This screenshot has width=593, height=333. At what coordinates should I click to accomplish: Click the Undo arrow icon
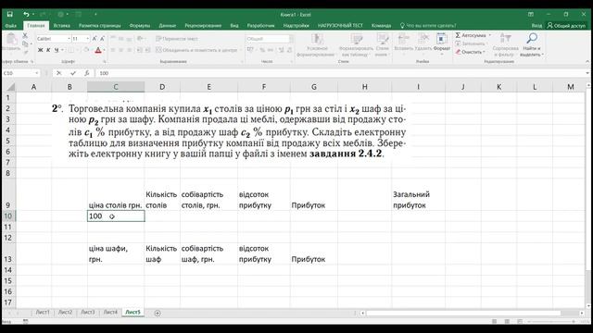coord(26,14)
